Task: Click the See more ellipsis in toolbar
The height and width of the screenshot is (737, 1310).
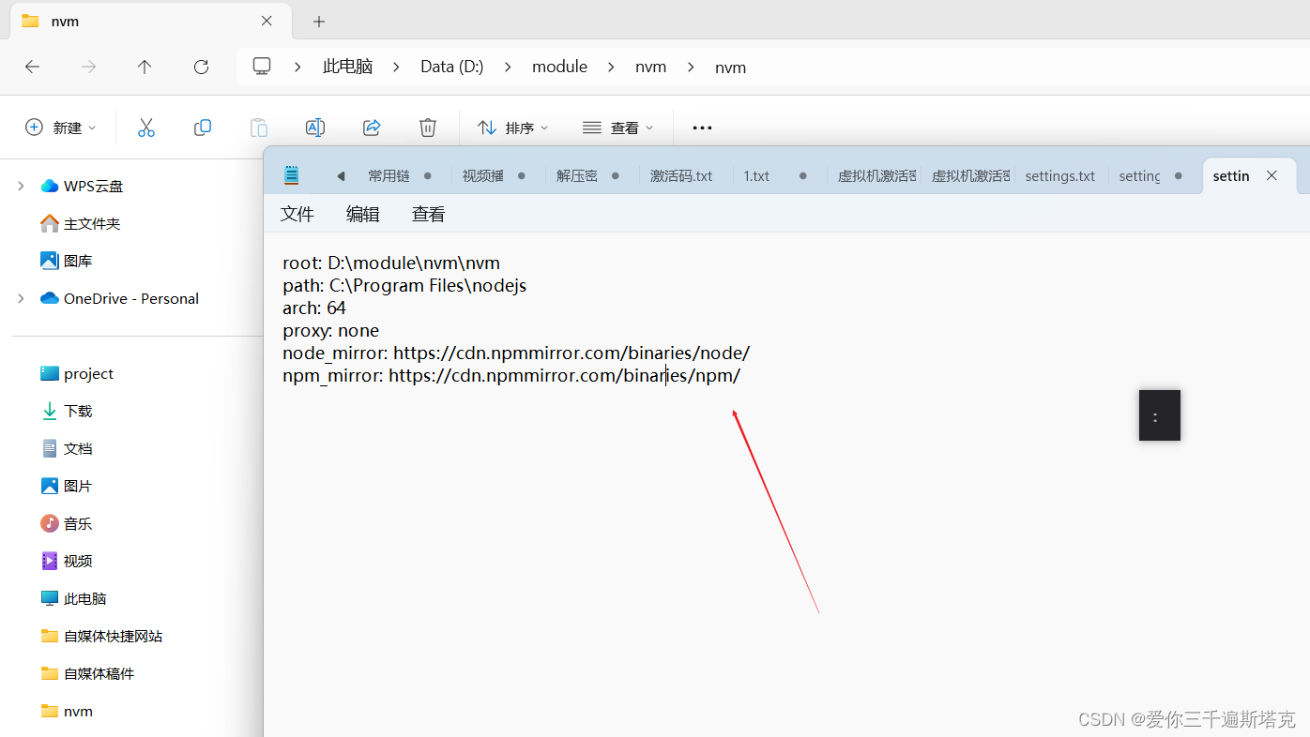Action: pyautogui.click(x=701, y=127)
